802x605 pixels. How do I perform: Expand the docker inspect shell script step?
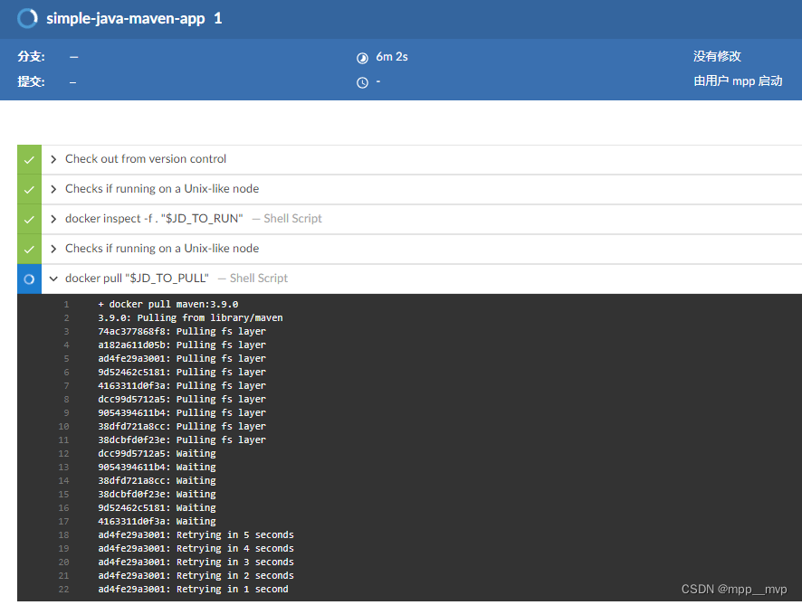(53, 219)
